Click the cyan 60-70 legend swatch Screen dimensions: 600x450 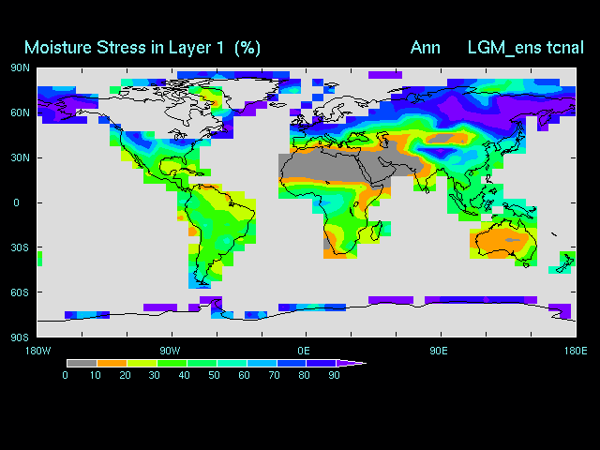click(261, 363)
